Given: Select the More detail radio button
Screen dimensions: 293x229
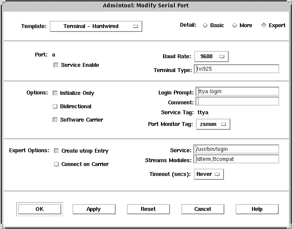Looking at the screenshot, I should pos(234,25).
